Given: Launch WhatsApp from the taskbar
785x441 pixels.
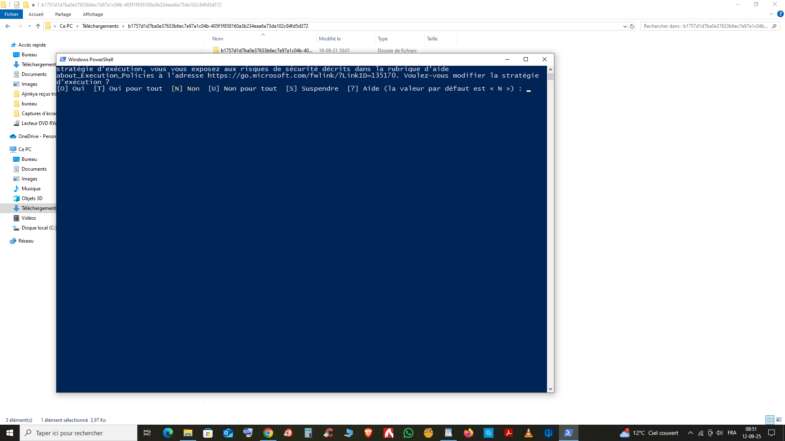Looking at the screenshot, I should click(x=408, y=433).
